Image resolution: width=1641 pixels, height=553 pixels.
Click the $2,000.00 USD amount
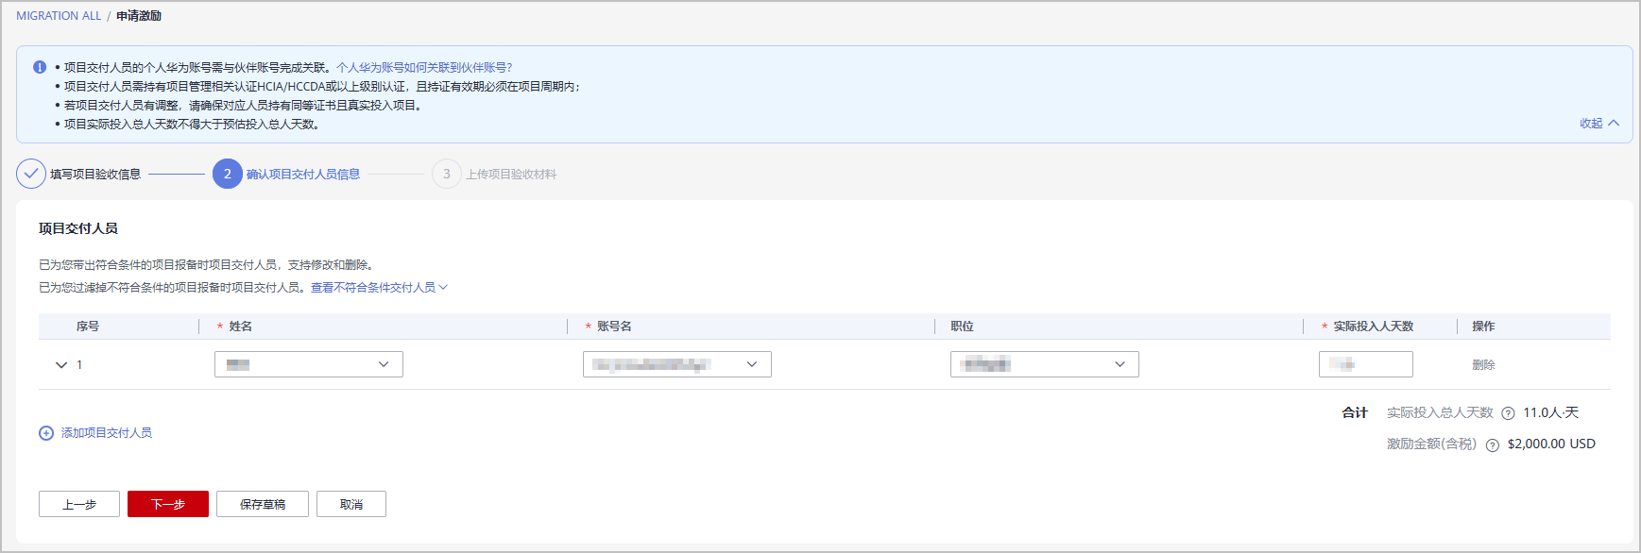click(x=1551, y=444)
